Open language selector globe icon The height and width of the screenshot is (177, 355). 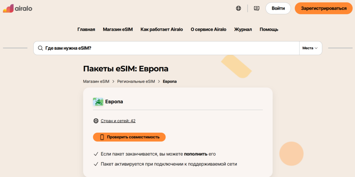tap(239, 8)
